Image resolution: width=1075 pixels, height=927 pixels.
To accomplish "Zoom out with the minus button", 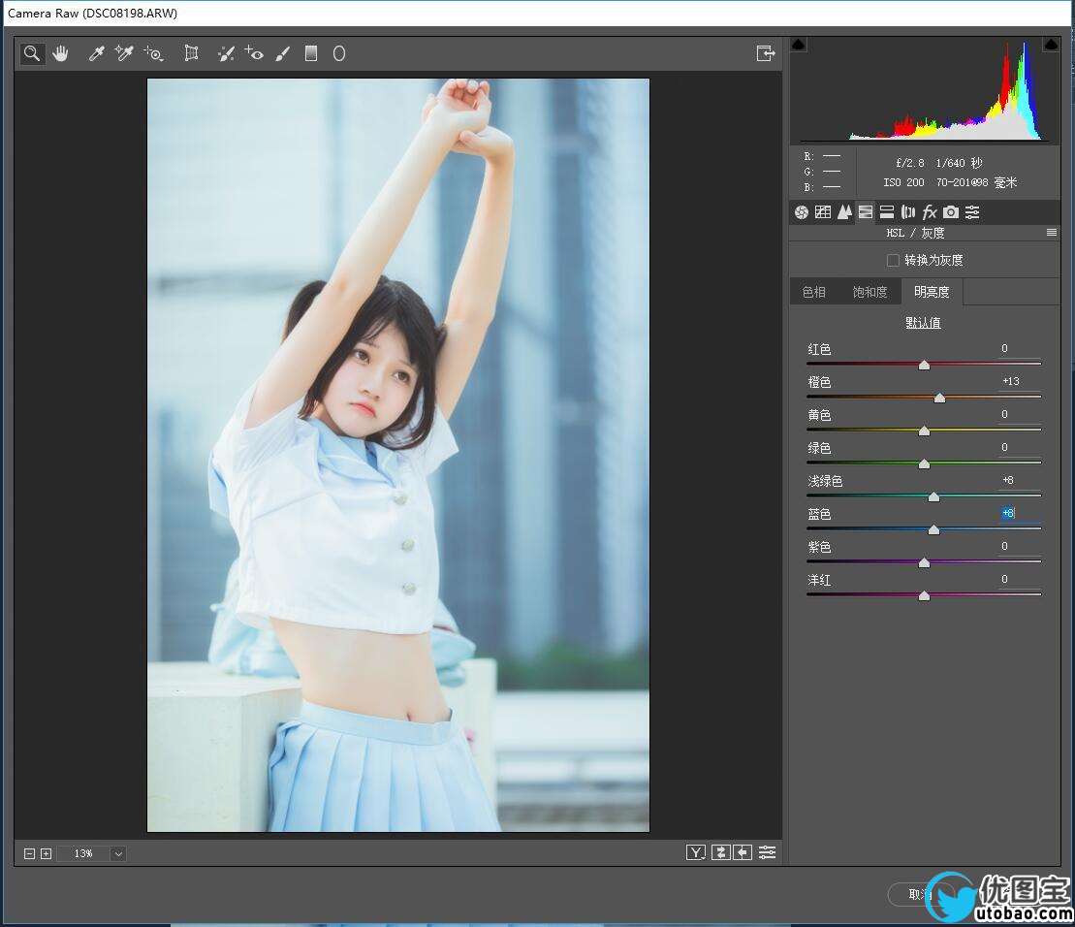I will point(29,853).
